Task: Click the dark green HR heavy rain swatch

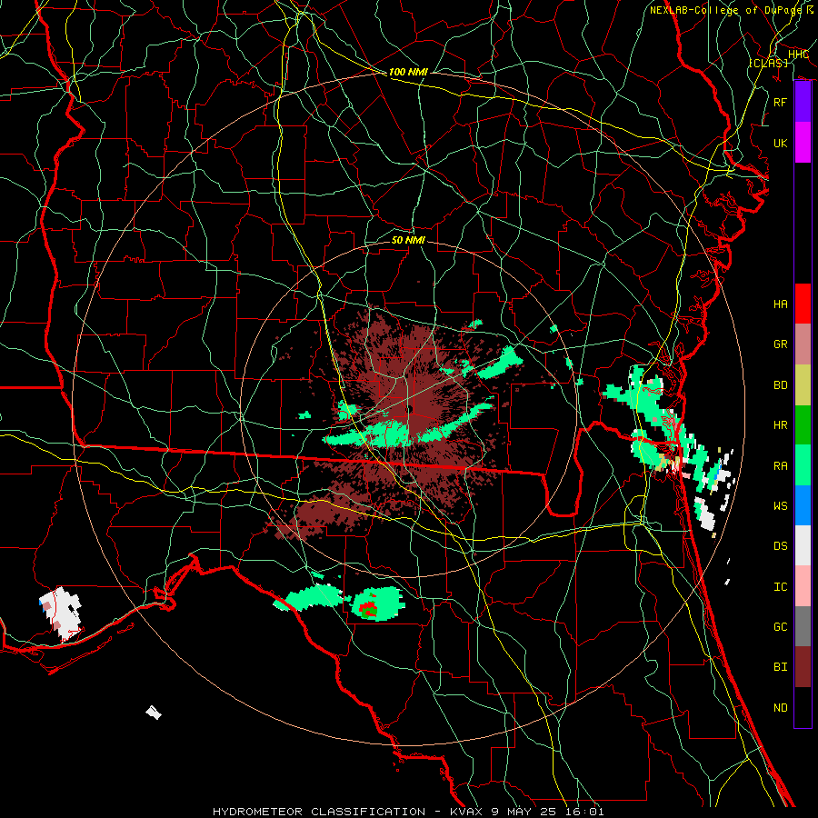Action: [803, 424]
